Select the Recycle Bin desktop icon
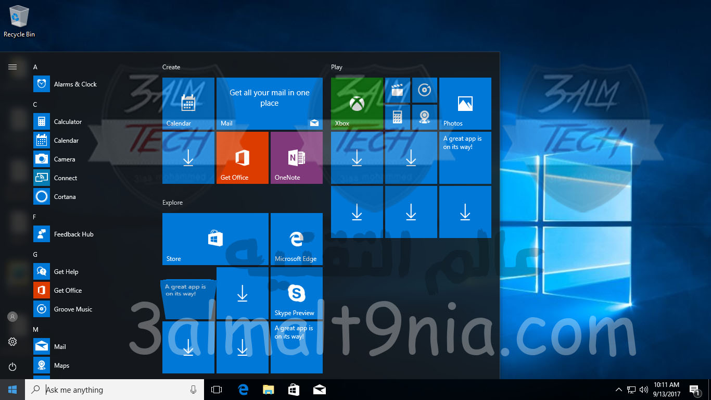Image resolution: width=711 pixels, height=400 pixels. (x=19, y=21)
